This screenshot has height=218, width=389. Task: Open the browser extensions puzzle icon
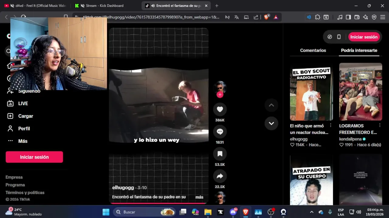click(318, 17)
